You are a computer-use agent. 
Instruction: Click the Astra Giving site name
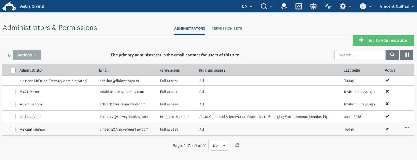[x=32, y=6]
